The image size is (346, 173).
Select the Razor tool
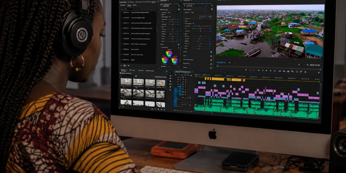coord(170,81)
